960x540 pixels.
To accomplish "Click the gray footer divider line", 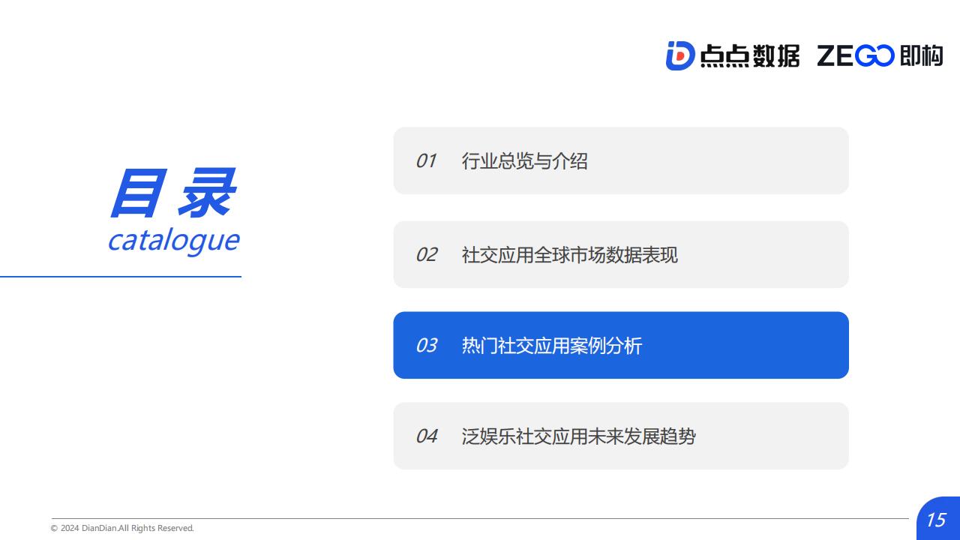I will (480, 518).
